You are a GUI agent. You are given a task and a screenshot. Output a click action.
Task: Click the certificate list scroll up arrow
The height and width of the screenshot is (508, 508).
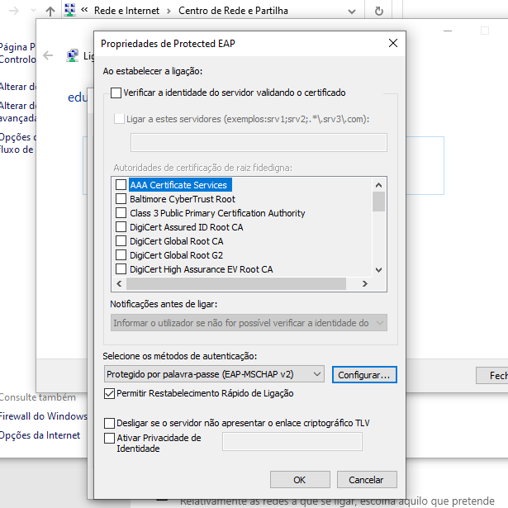378,185
